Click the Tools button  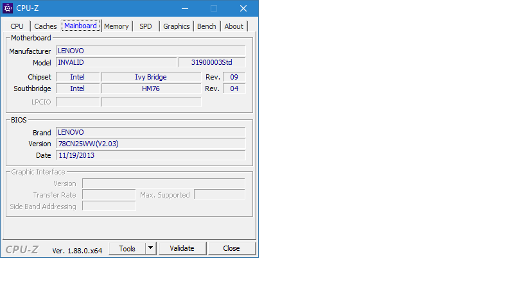(x=127, y=248)
